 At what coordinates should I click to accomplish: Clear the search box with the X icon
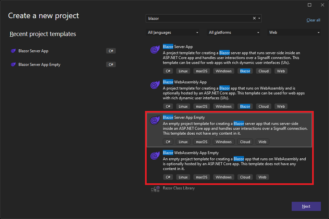click(254, 18)
